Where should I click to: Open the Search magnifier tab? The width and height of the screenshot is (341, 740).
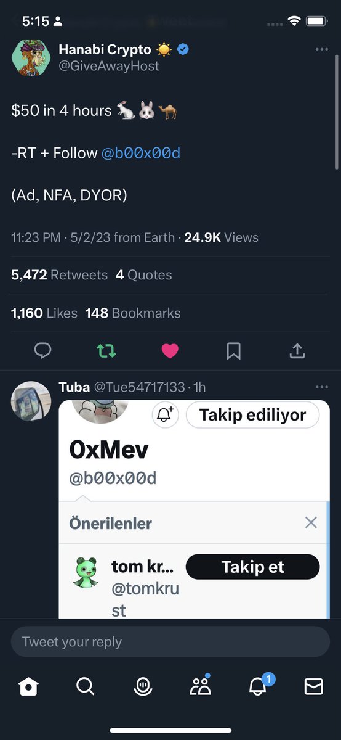click(86, 686)
